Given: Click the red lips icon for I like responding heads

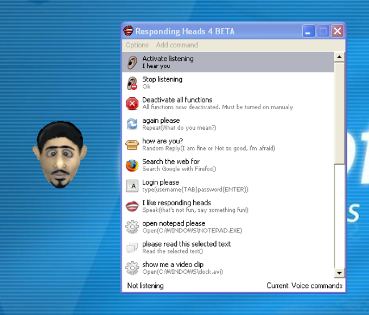Looking at the screenshot, I should 132,206.
